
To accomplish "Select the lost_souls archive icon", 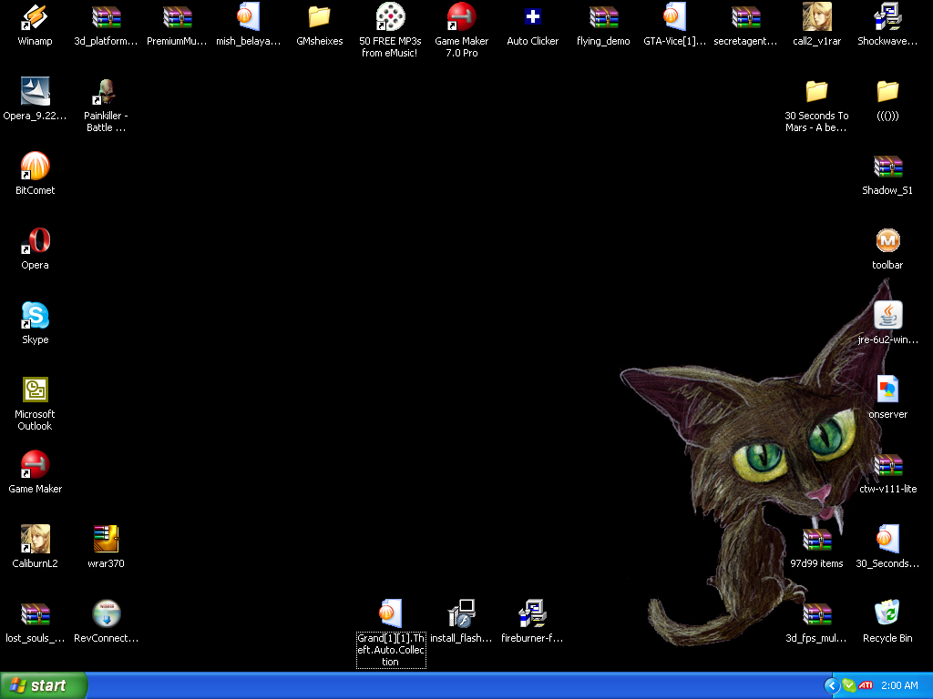I will coord(36,614).
